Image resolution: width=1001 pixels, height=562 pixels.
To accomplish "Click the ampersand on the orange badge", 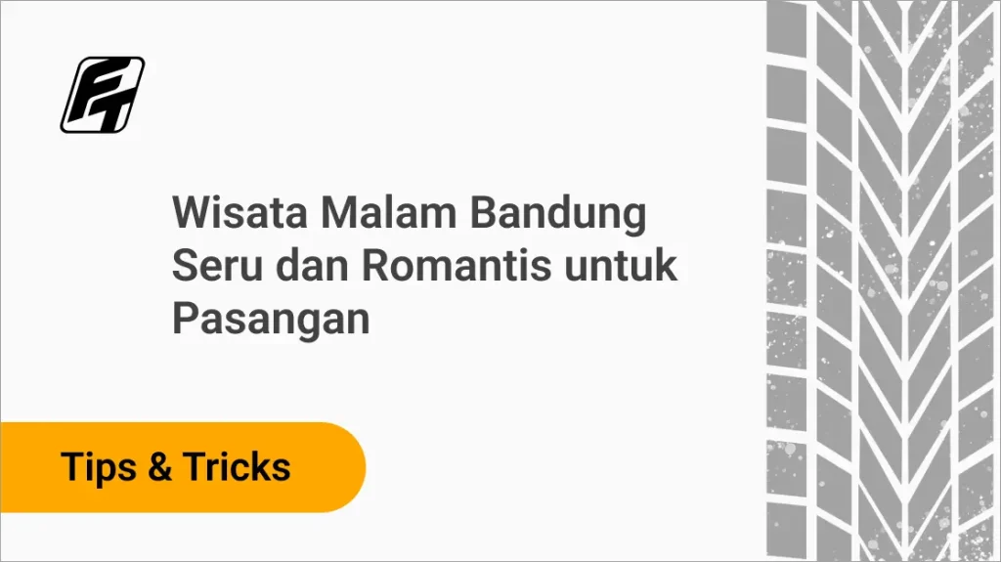I will (x=159, y=466).
